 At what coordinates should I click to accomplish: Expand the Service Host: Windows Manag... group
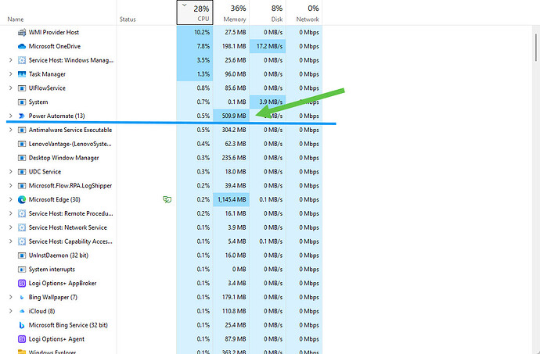(10, 60)
